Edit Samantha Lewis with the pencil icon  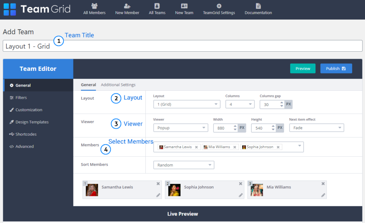point(158,196)
